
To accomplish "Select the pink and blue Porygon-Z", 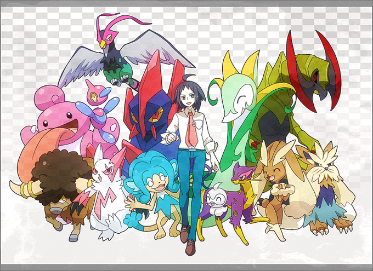I will (100, 112).
